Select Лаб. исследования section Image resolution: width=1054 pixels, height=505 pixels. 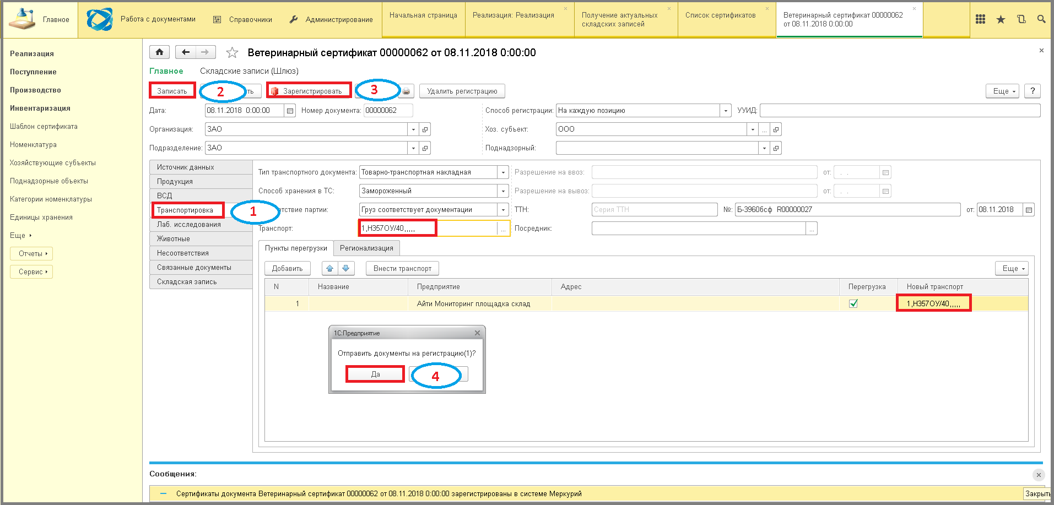[201, 225]
